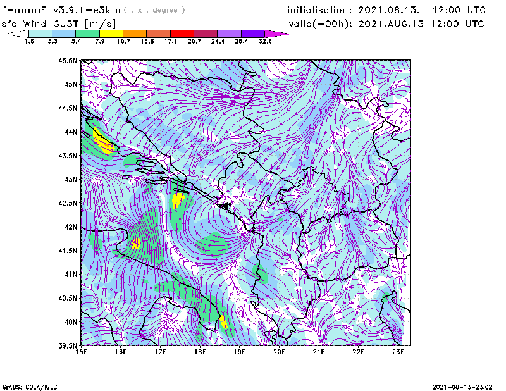Click the initialisation date 2021.08.13.
Viewport: 506px width, 391px height.
389,10
